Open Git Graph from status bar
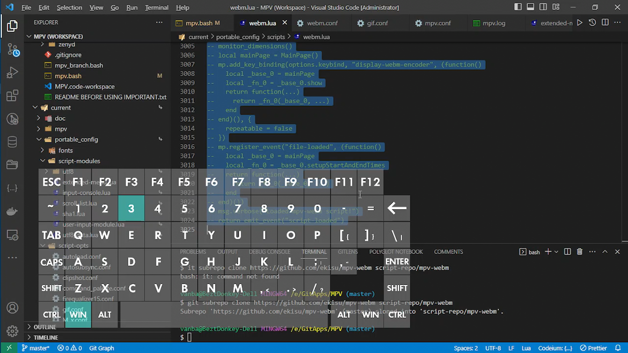The height and width of the screenshot is (353, 628). 102,348
